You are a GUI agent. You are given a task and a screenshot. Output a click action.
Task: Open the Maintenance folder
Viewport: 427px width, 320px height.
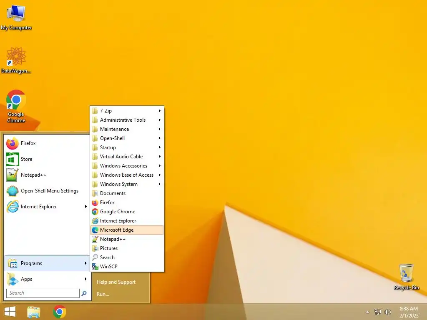click(x=127, y=129)
